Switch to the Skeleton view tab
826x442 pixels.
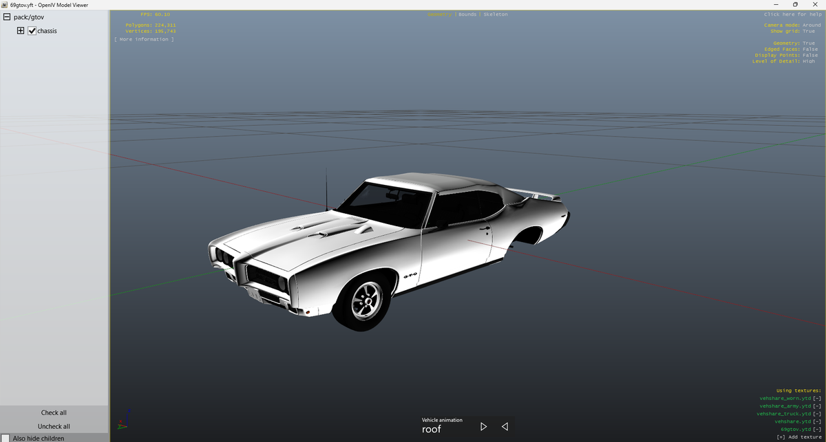coord(496,14)
